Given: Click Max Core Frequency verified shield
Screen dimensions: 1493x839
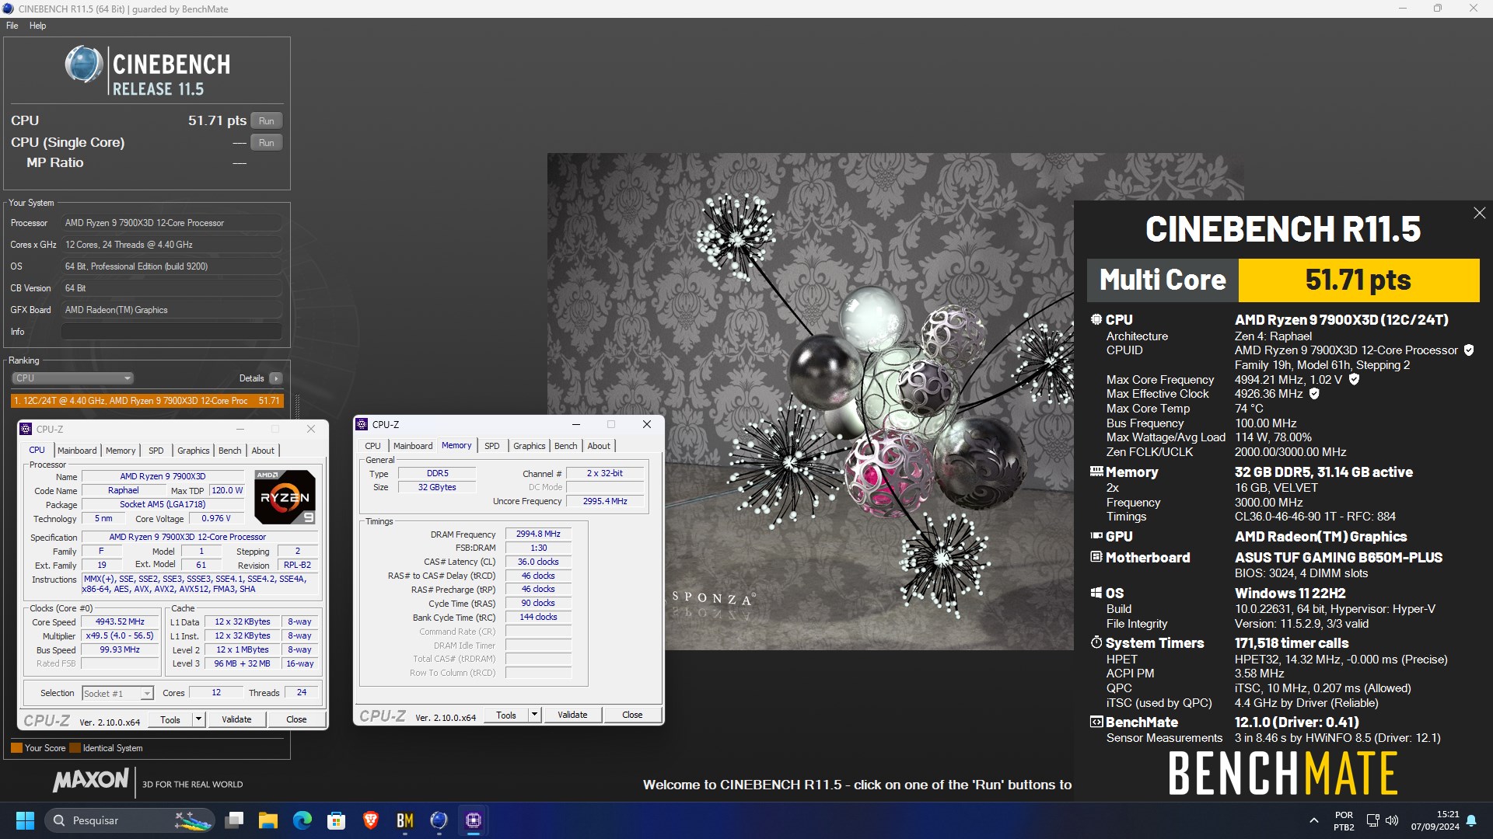Looking at the screenshot, I should click(1354, 380).
